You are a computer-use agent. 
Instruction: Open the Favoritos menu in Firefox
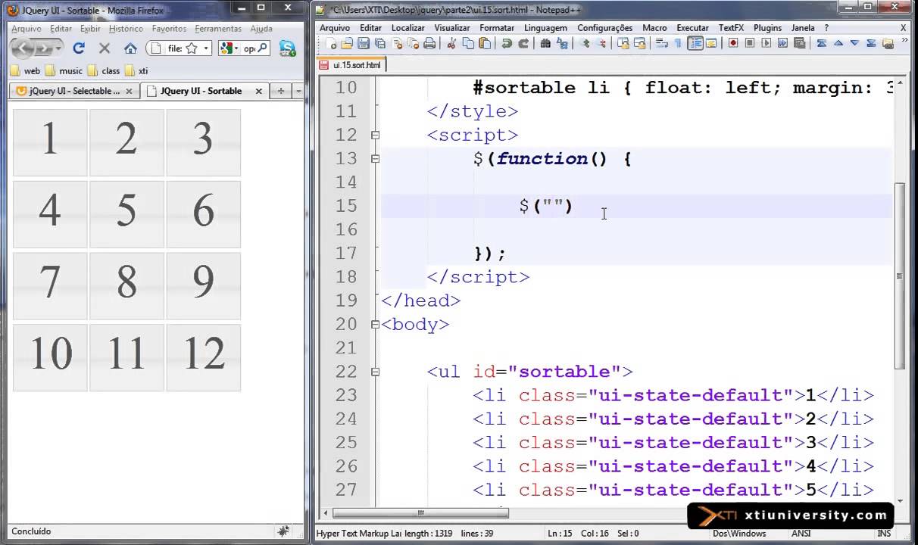[169, 29]
